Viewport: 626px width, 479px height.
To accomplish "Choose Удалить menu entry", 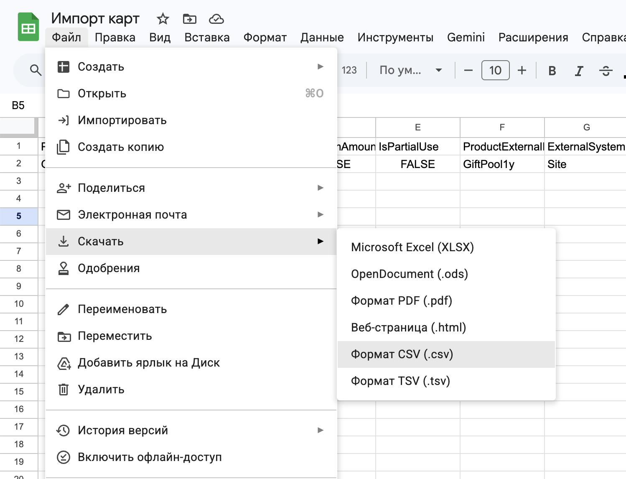I will [x=191, y=390].
